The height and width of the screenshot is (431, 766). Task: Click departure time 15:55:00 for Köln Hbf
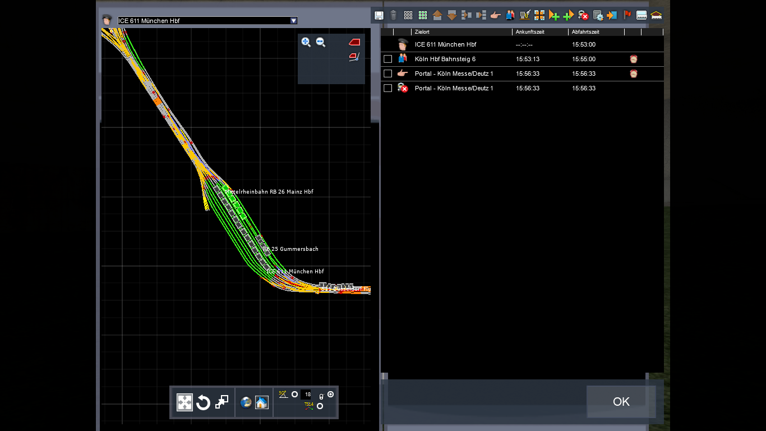click(x=584, y=59)
